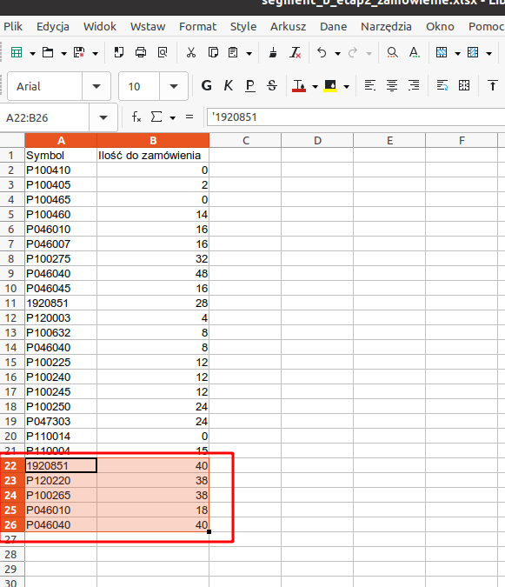Click the Open file folder icon
Viewport: 505px width, 587px height.
pos(48,52)
